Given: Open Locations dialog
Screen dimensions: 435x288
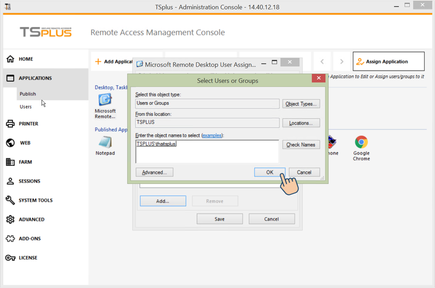Looking at the screenshot, I should pos(301,123).
